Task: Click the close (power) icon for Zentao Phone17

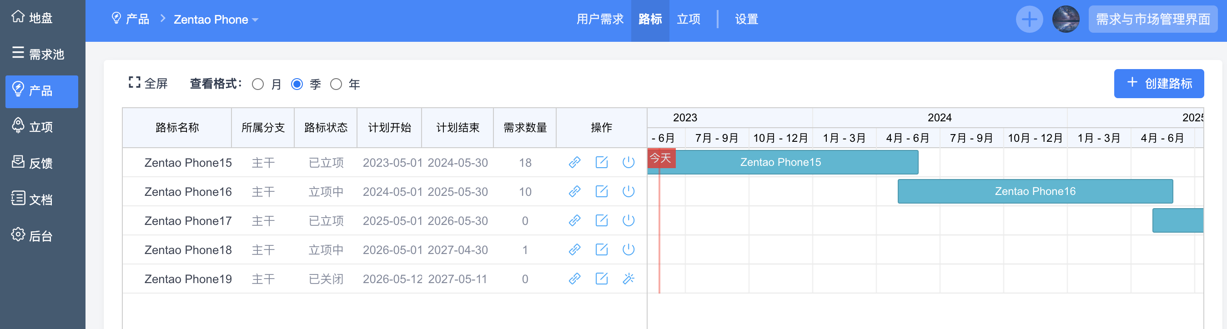Action: (x=628, y=220)
